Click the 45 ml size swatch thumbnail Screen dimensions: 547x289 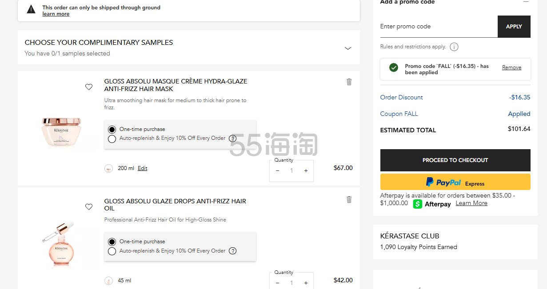point(108,281)
